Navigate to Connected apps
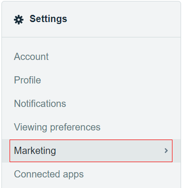 coord(49,174)
